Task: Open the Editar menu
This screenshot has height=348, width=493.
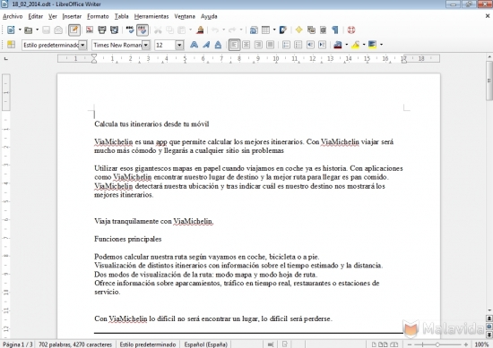Action: point(36,16)
